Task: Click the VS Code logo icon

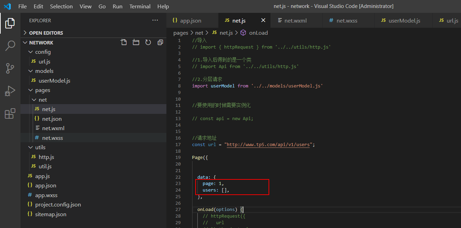Action: (x=7, y=6)
